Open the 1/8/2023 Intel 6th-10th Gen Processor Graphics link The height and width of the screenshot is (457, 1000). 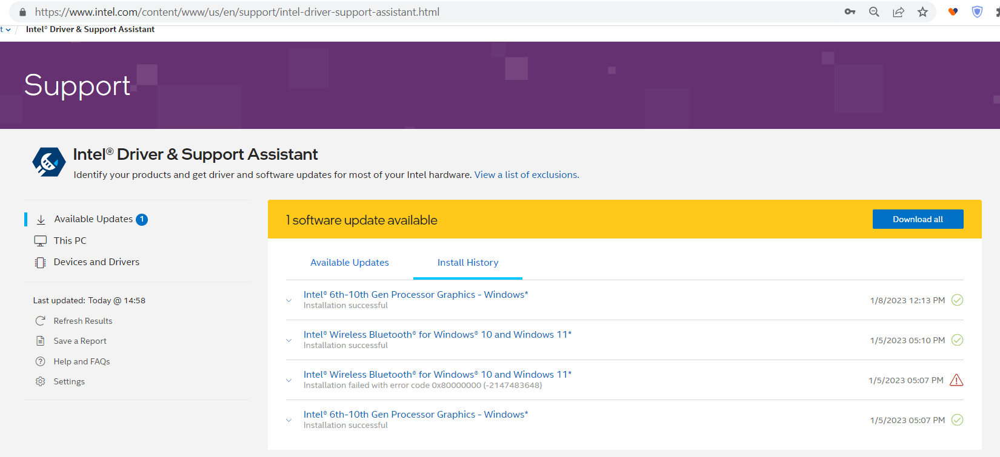pyautogui.click(x=416, y=295)
